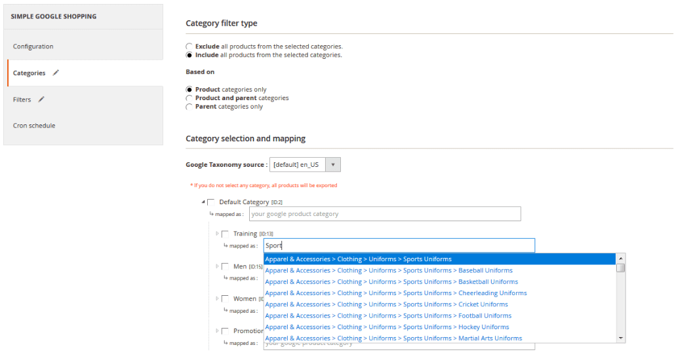Select the Basketball Uniforms suggestion
Screen dimensions: 674x358
coord(440,281)
